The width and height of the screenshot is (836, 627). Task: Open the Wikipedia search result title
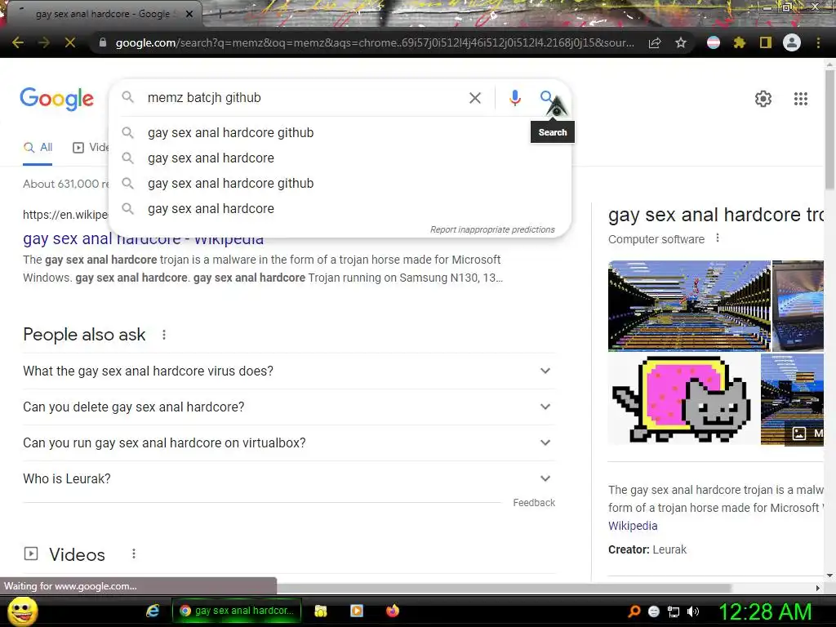143,239
